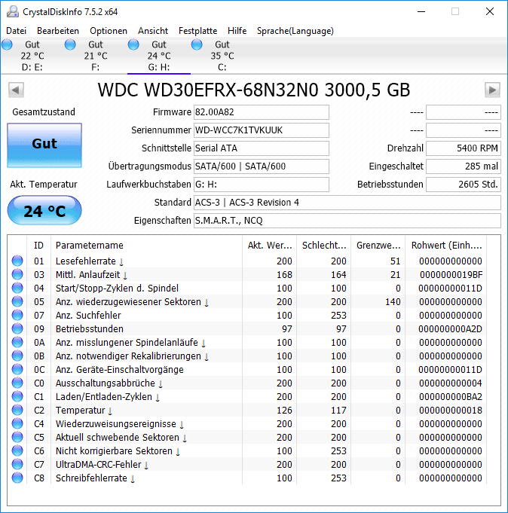508x513 pixels.
Task: Click the ID column header
Action: (x=38, y=245)
